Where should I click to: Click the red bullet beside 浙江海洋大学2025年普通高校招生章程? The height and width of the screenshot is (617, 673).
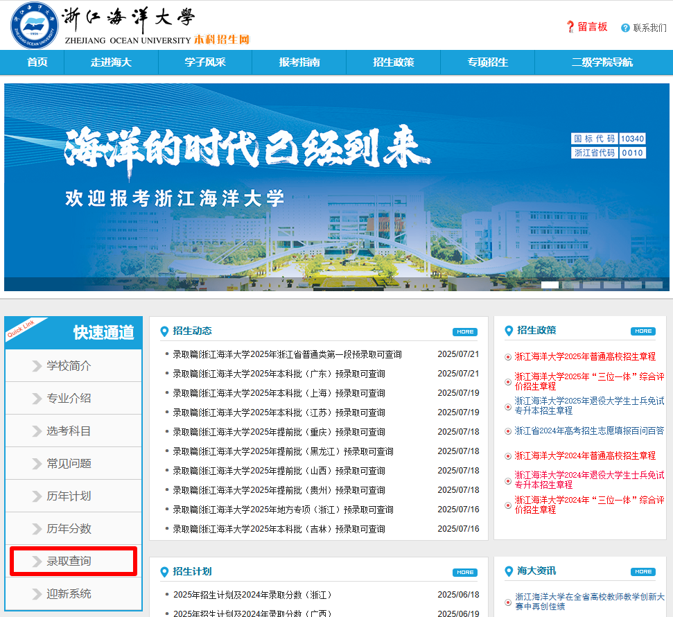coord(508,357)
